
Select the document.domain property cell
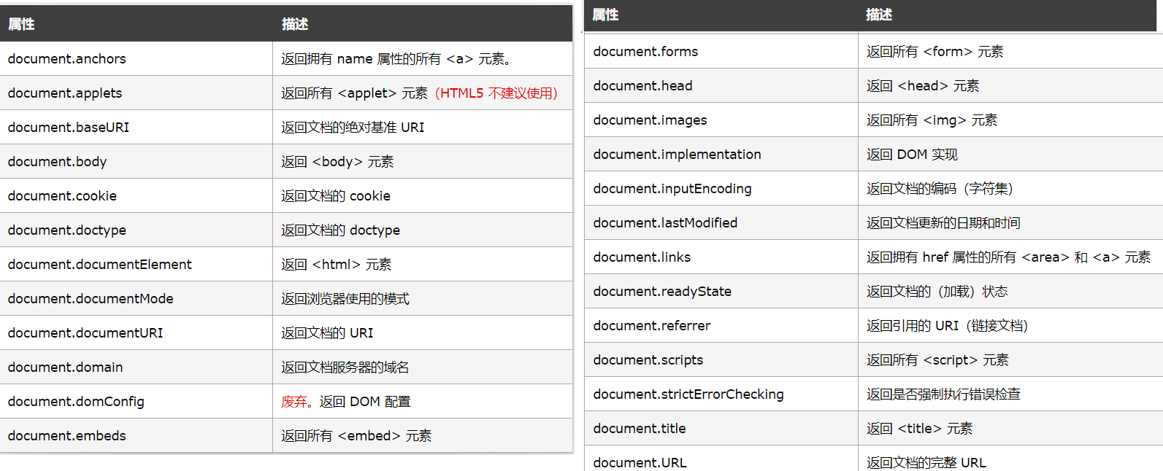point(66,367)
